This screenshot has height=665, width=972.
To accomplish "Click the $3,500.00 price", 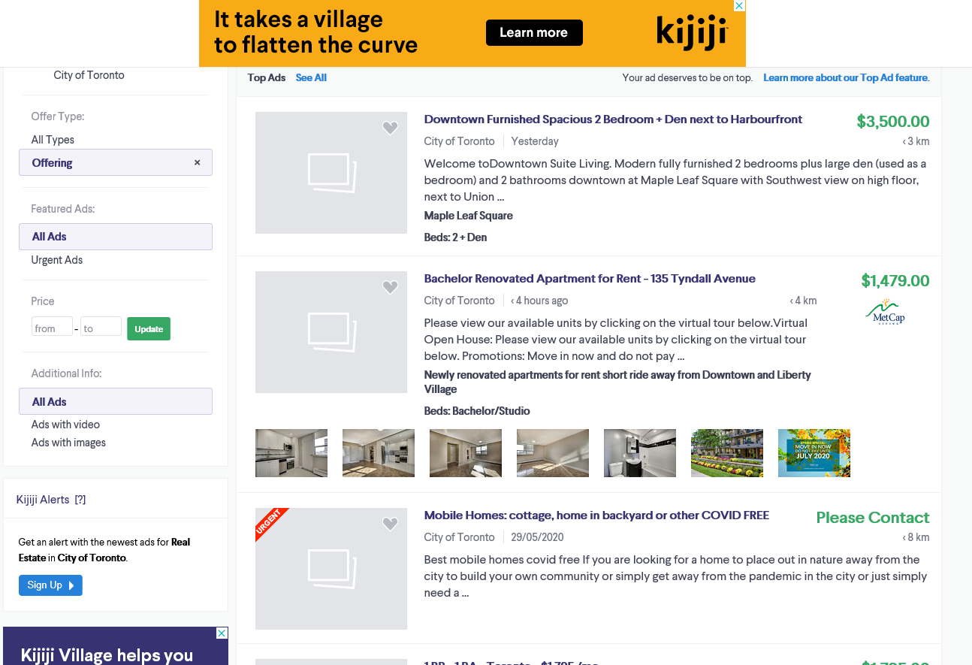I will coord(893,122).
